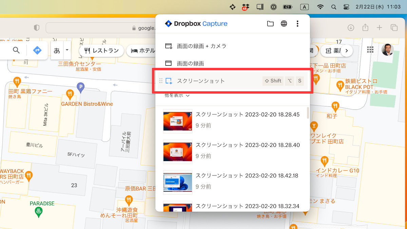Click 三田魚介センター map label
The height and width of the screenshot is (229, 407).
tap(79, 64)
